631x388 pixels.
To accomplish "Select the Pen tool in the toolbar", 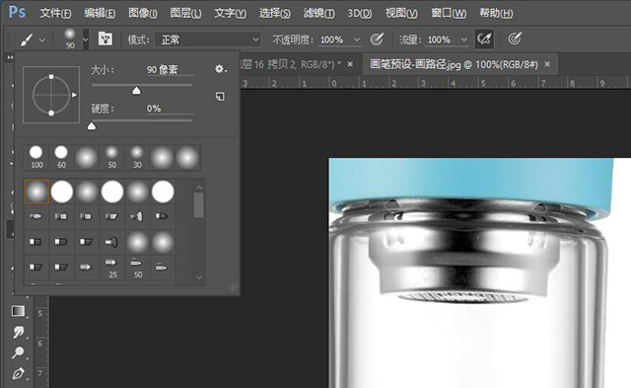I will [18, 374].
